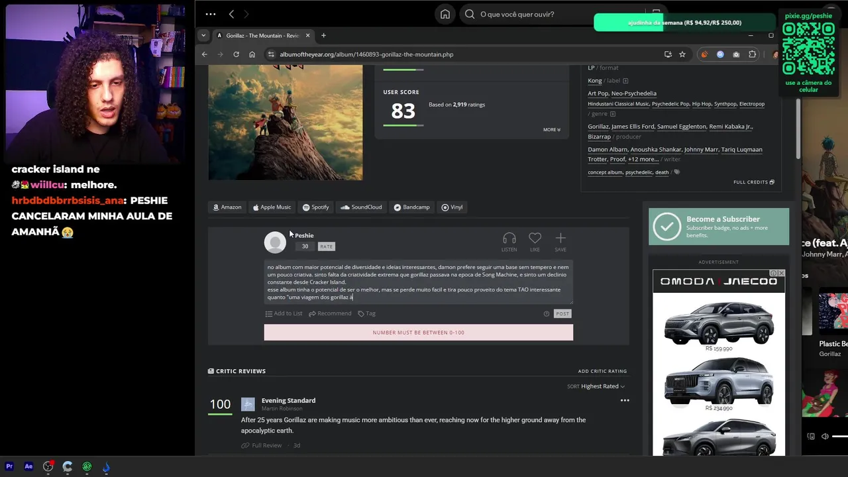This screenshot has height=477, width=848.
Task: Expand +12 more writers
Action: 643,160
